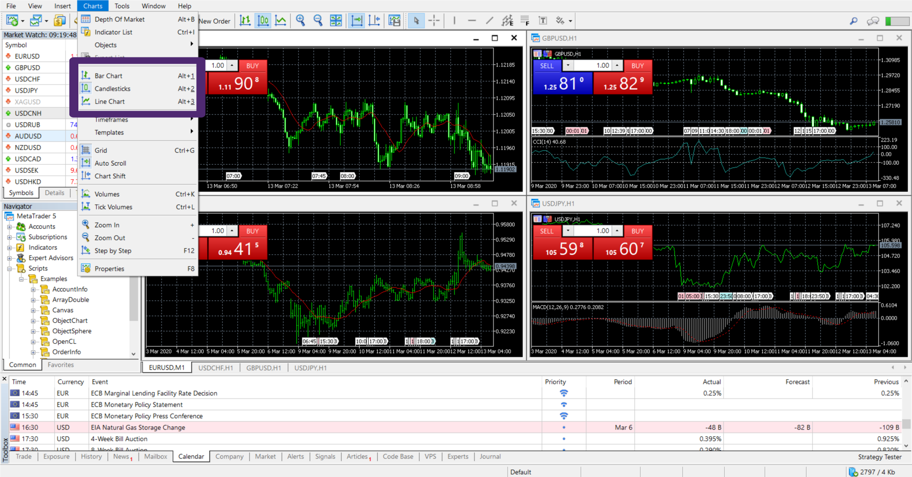Select the crosshair cursor tool
The image size is (912, 477).
coord(434,20)
